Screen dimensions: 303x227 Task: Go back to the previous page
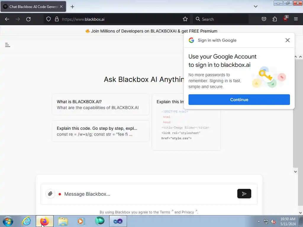pyautogui.click(x=7, y=19)
